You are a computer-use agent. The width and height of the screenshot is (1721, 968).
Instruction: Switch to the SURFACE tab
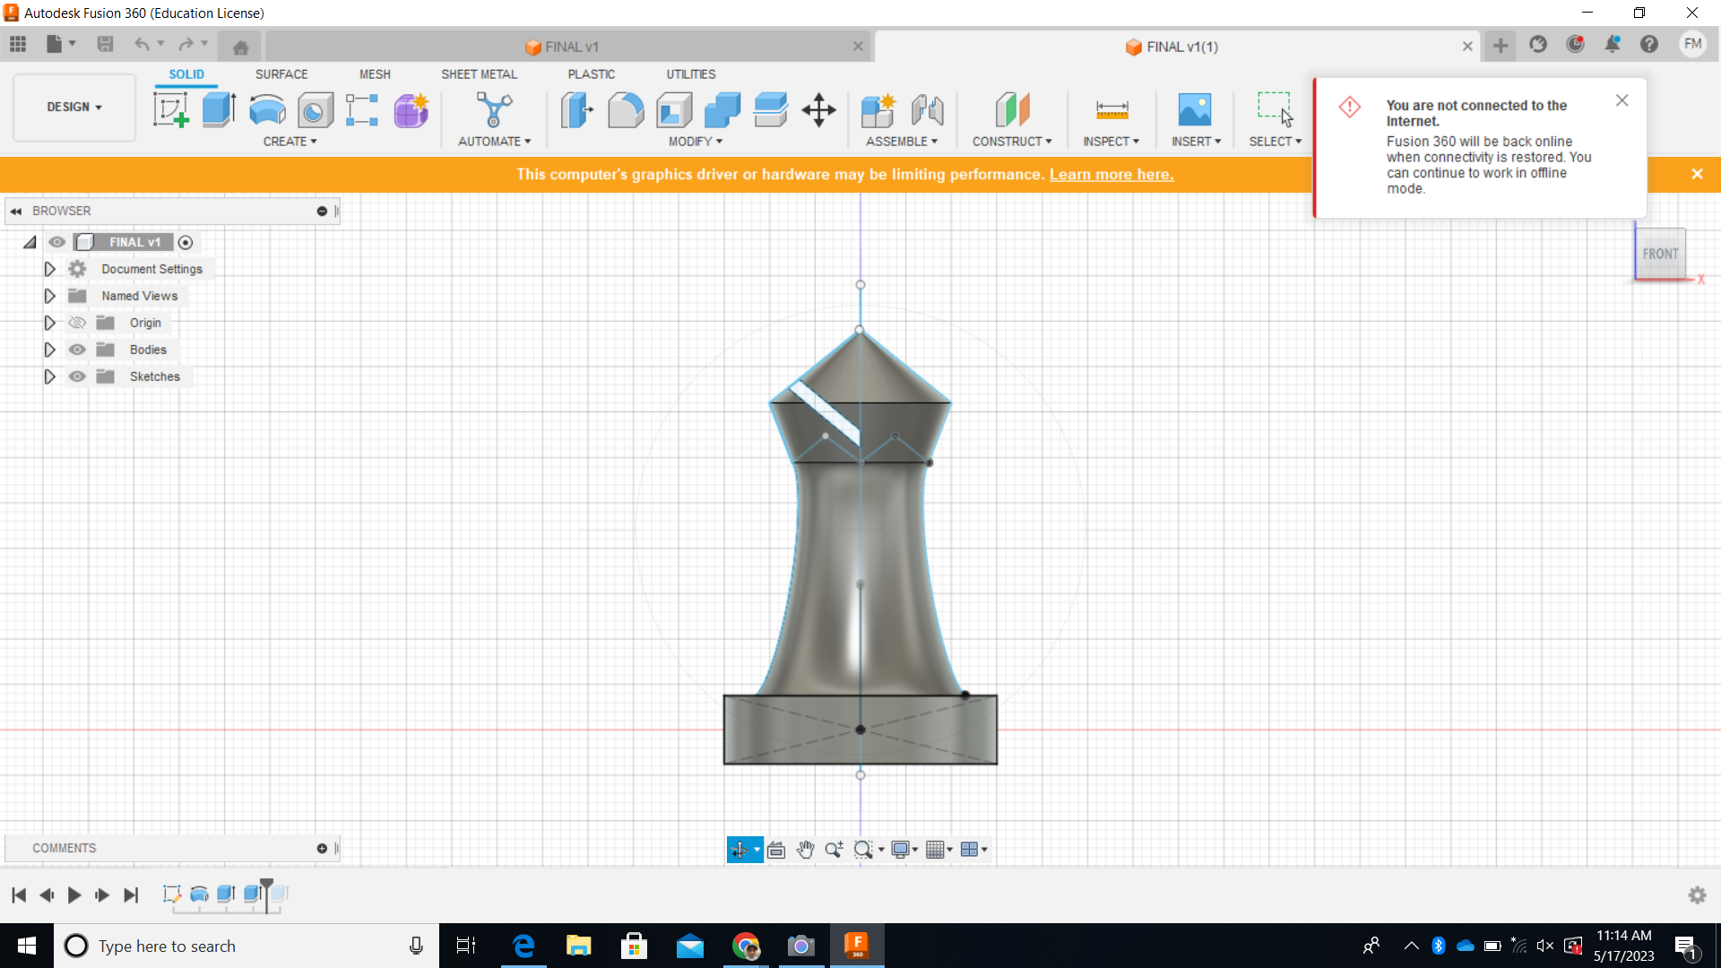coord(281,74)
